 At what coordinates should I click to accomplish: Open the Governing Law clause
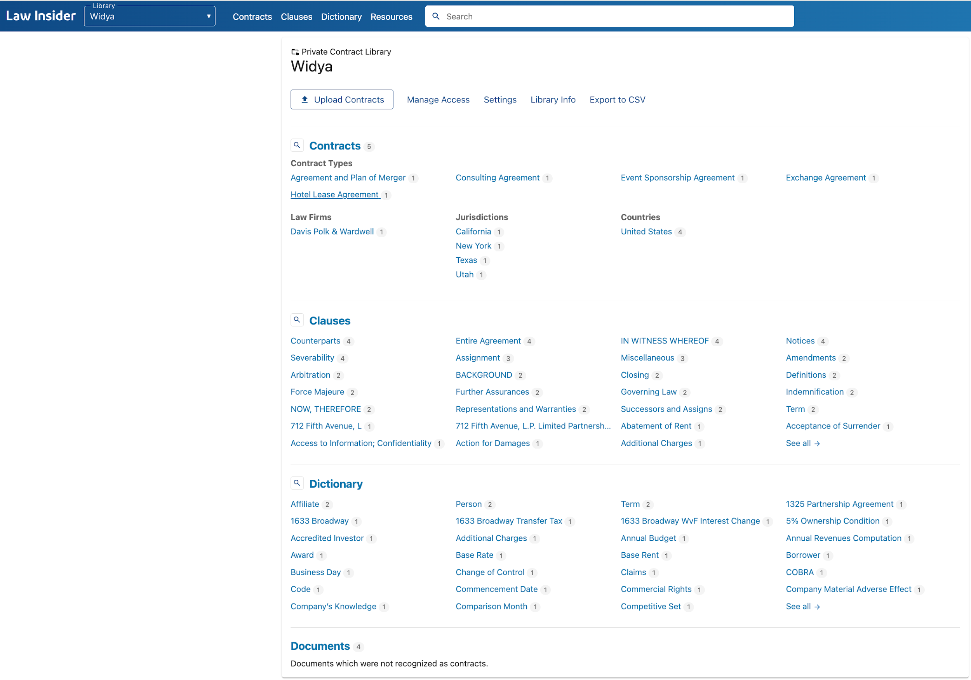[x=649, y=392]
